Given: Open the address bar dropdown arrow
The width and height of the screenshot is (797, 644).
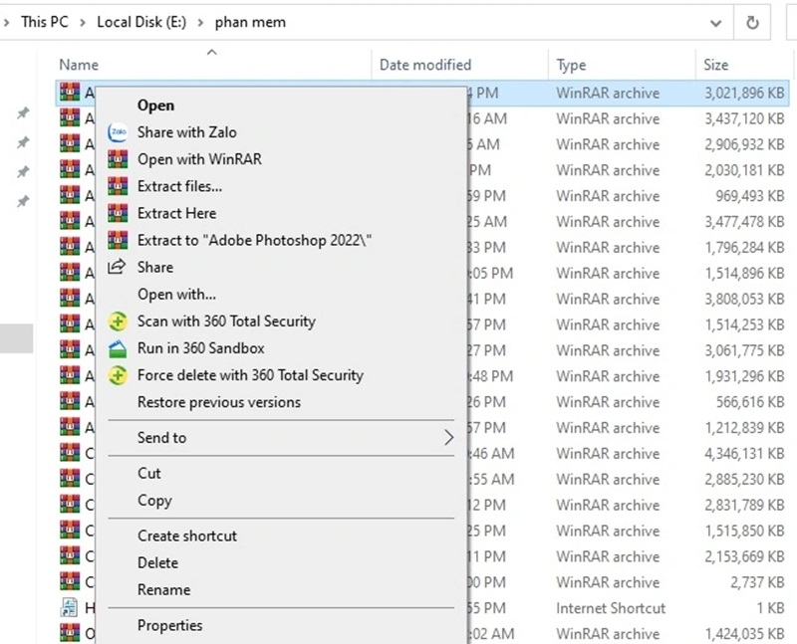Looking at the screenshot, I should click(715, 22).
